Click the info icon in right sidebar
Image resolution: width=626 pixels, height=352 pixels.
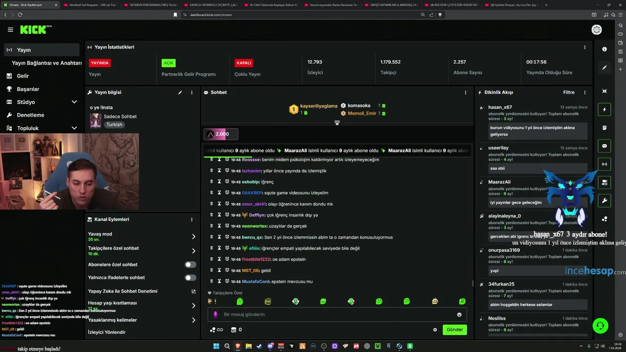coord(604,49)
